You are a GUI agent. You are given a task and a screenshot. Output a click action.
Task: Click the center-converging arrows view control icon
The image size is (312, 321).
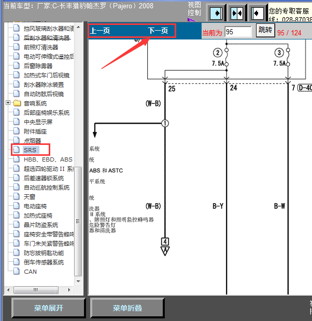point(237,14)
